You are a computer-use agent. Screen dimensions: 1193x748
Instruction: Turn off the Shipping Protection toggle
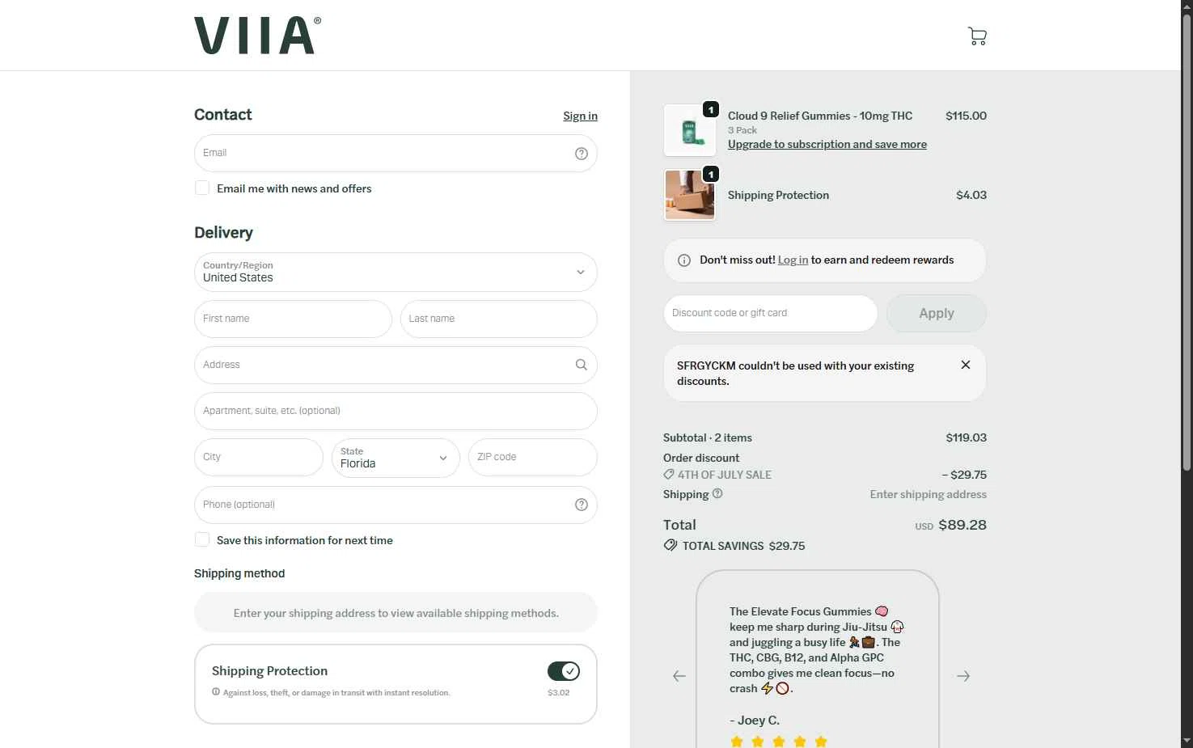pos(563,671)
